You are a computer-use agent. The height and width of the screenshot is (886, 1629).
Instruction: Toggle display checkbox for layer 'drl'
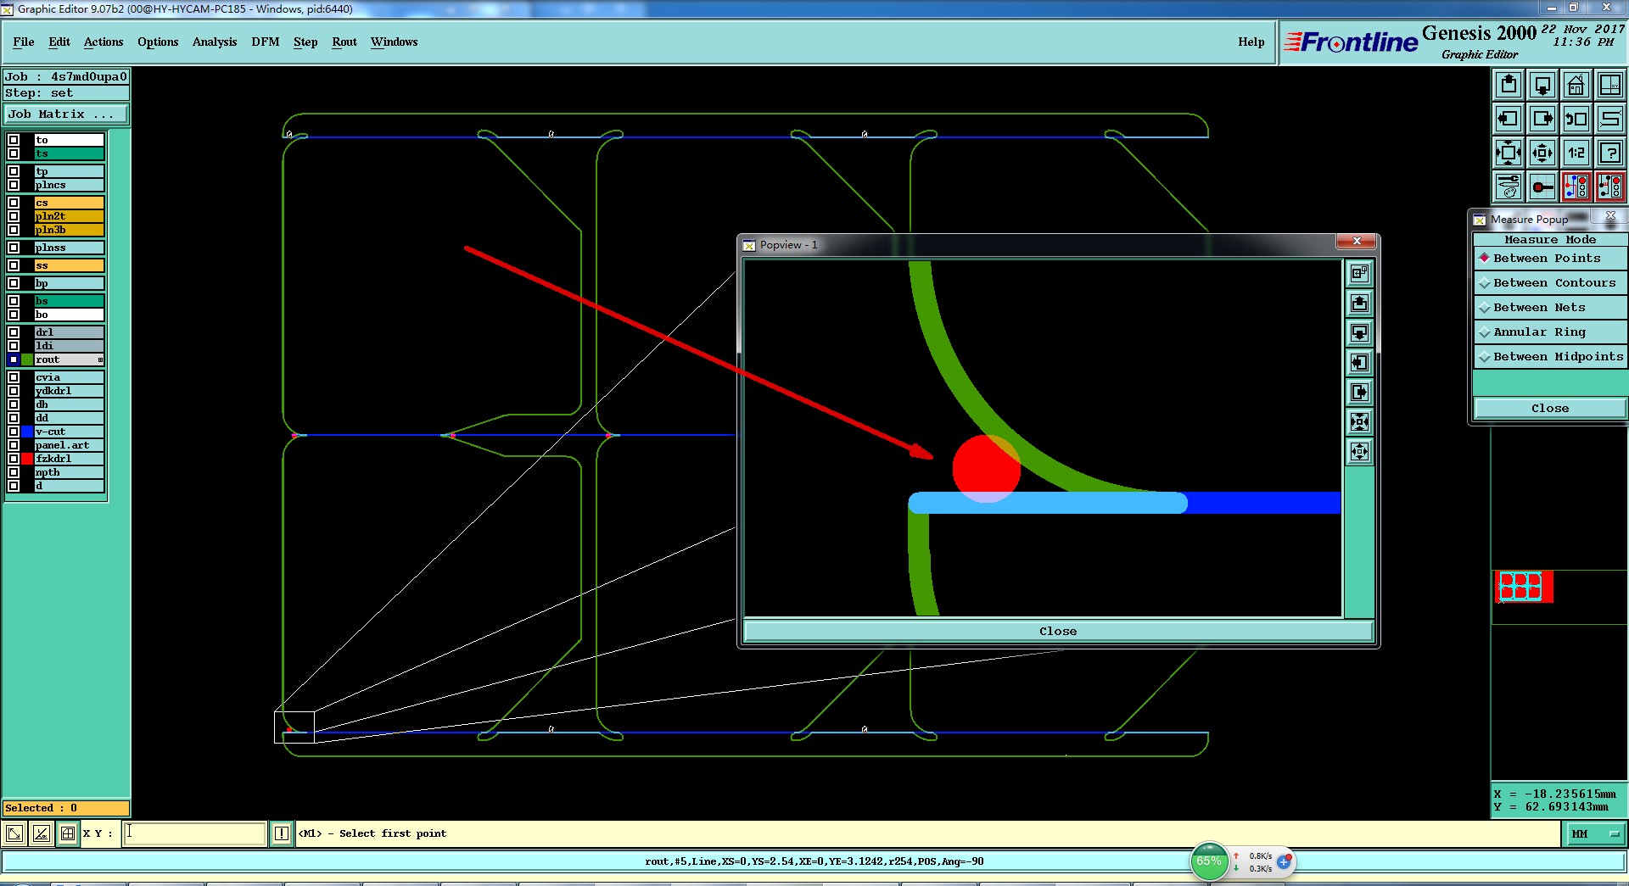[14, 332]
